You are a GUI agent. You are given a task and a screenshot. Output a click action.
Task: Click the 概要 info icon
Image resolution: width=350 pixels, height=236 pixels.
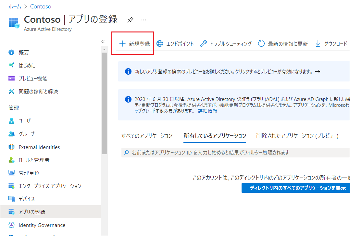click(x=11, y=52)
